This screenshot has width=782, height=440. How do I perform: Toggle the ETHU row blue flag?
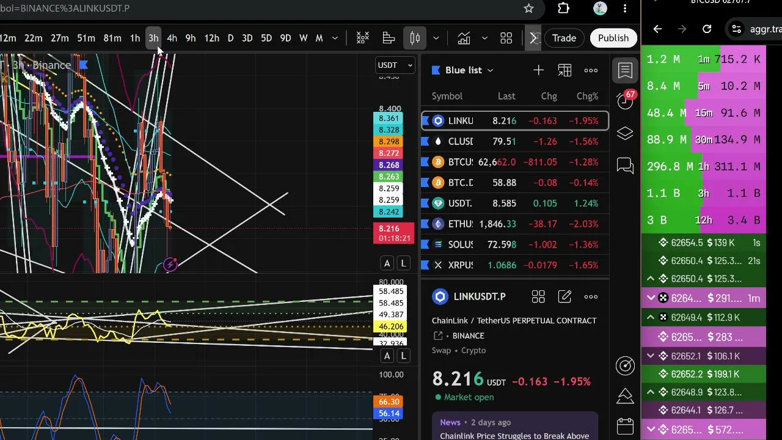[x=426, y=224]
